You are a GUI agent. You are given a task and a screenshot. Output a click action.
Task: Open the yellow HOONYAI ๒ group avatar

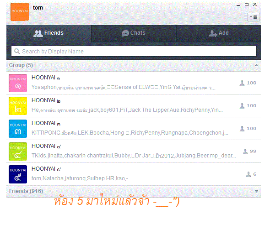point(18,106)
